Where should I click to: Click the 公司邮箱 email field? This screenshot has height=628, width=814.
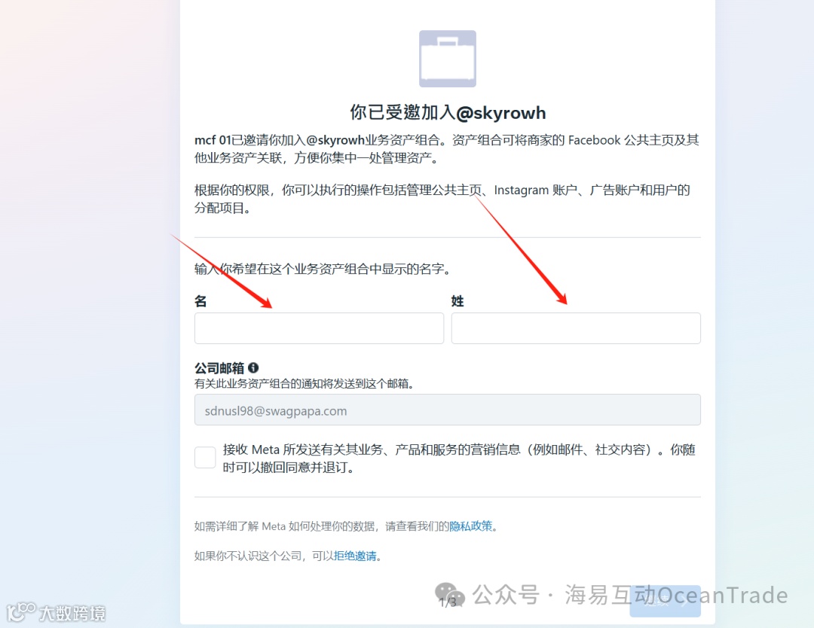(448, 410)
